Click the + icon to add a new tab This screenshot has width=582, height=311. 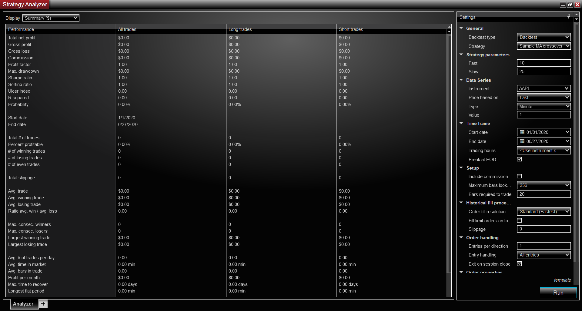point(43,304)
